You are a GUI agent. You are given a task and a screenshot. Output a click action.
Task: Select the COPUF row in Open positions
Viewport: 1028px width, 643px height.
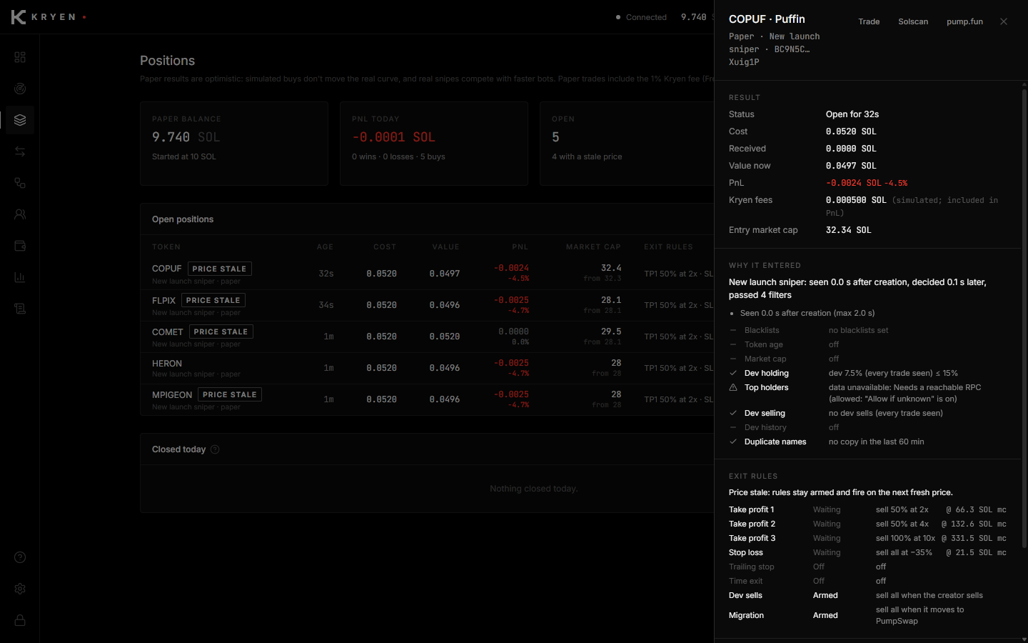[427, 274]
